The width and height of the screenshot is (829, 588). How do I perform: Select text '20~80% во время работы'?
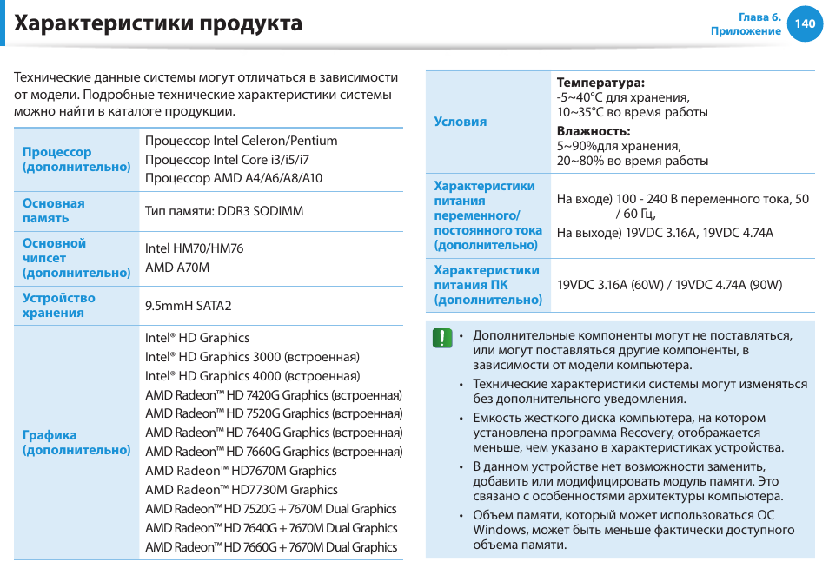coord(633,161)
